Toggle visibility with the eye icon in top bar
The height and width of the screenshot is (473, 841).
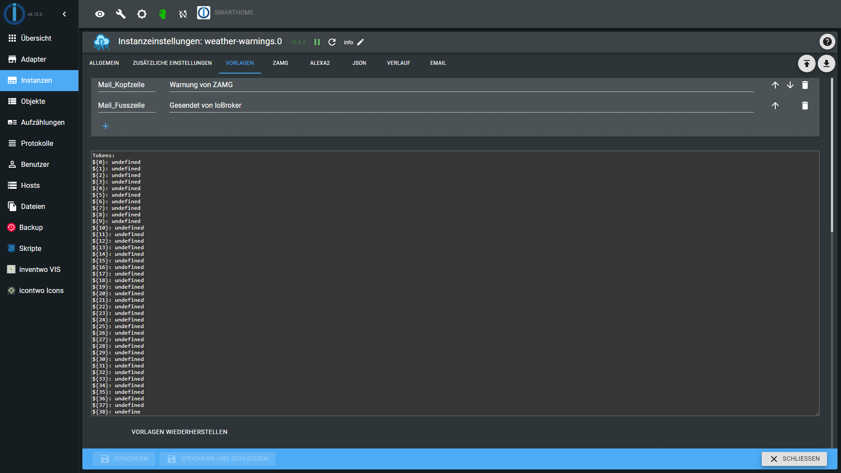[100, 14]
